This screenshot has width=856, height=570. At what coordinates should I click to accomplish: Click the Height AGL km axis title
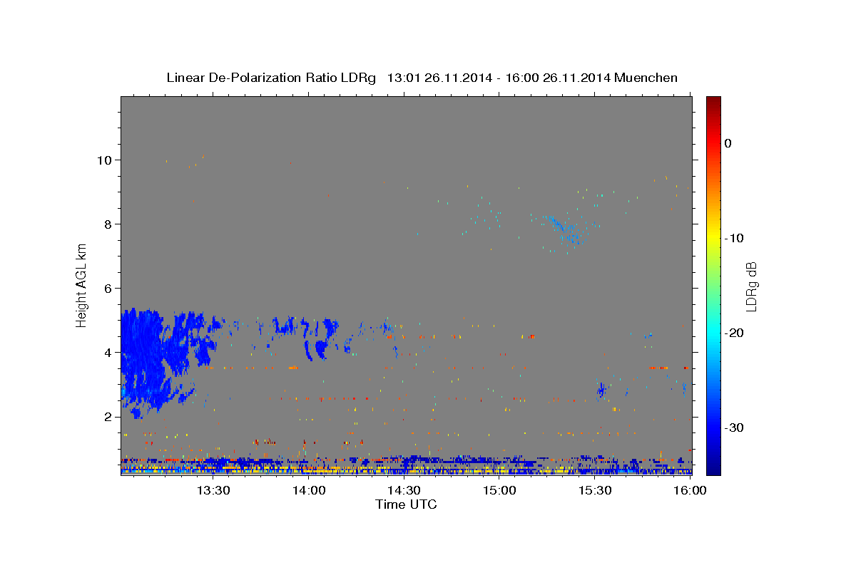click(82, 285)
